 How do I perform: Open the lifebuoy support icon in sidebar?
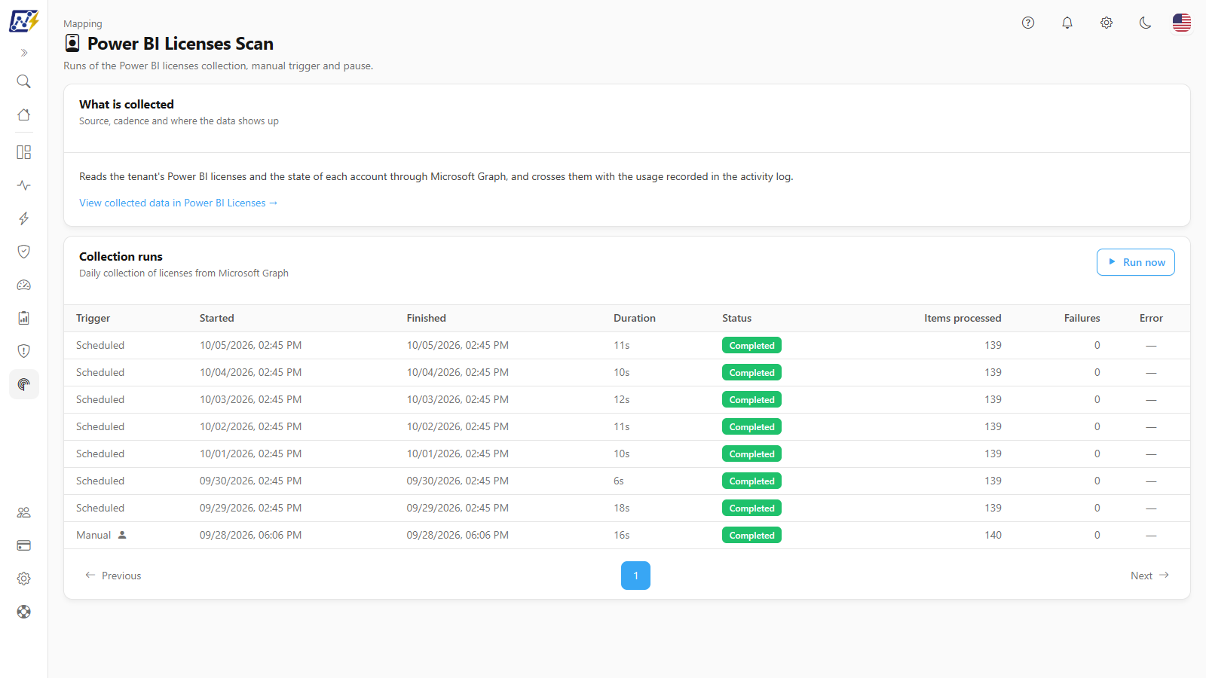pos(24,612)
